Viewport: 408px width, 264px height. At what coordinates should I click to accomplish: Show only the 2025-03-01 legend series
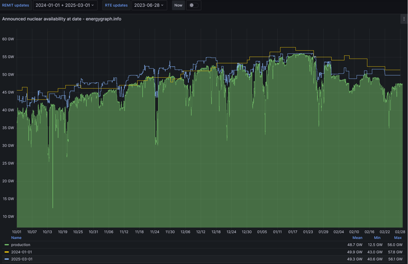click(22, 259)
